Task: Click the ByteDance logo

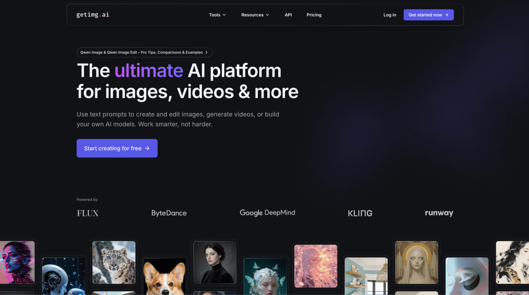Action: click(169, 213)
